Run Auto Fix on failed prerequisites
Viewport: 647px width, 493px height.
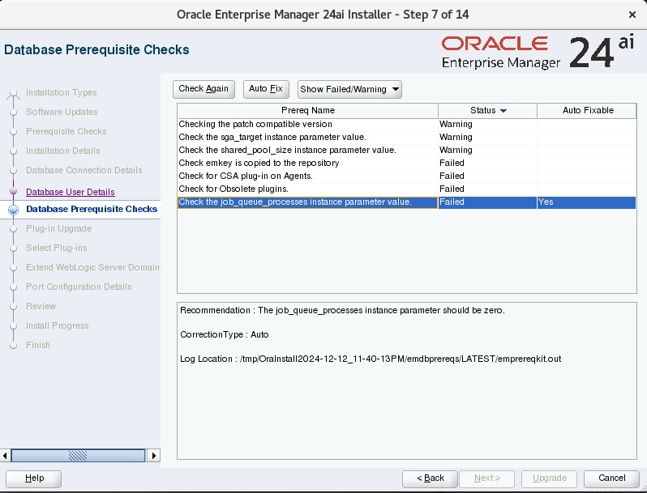point(266,89)
